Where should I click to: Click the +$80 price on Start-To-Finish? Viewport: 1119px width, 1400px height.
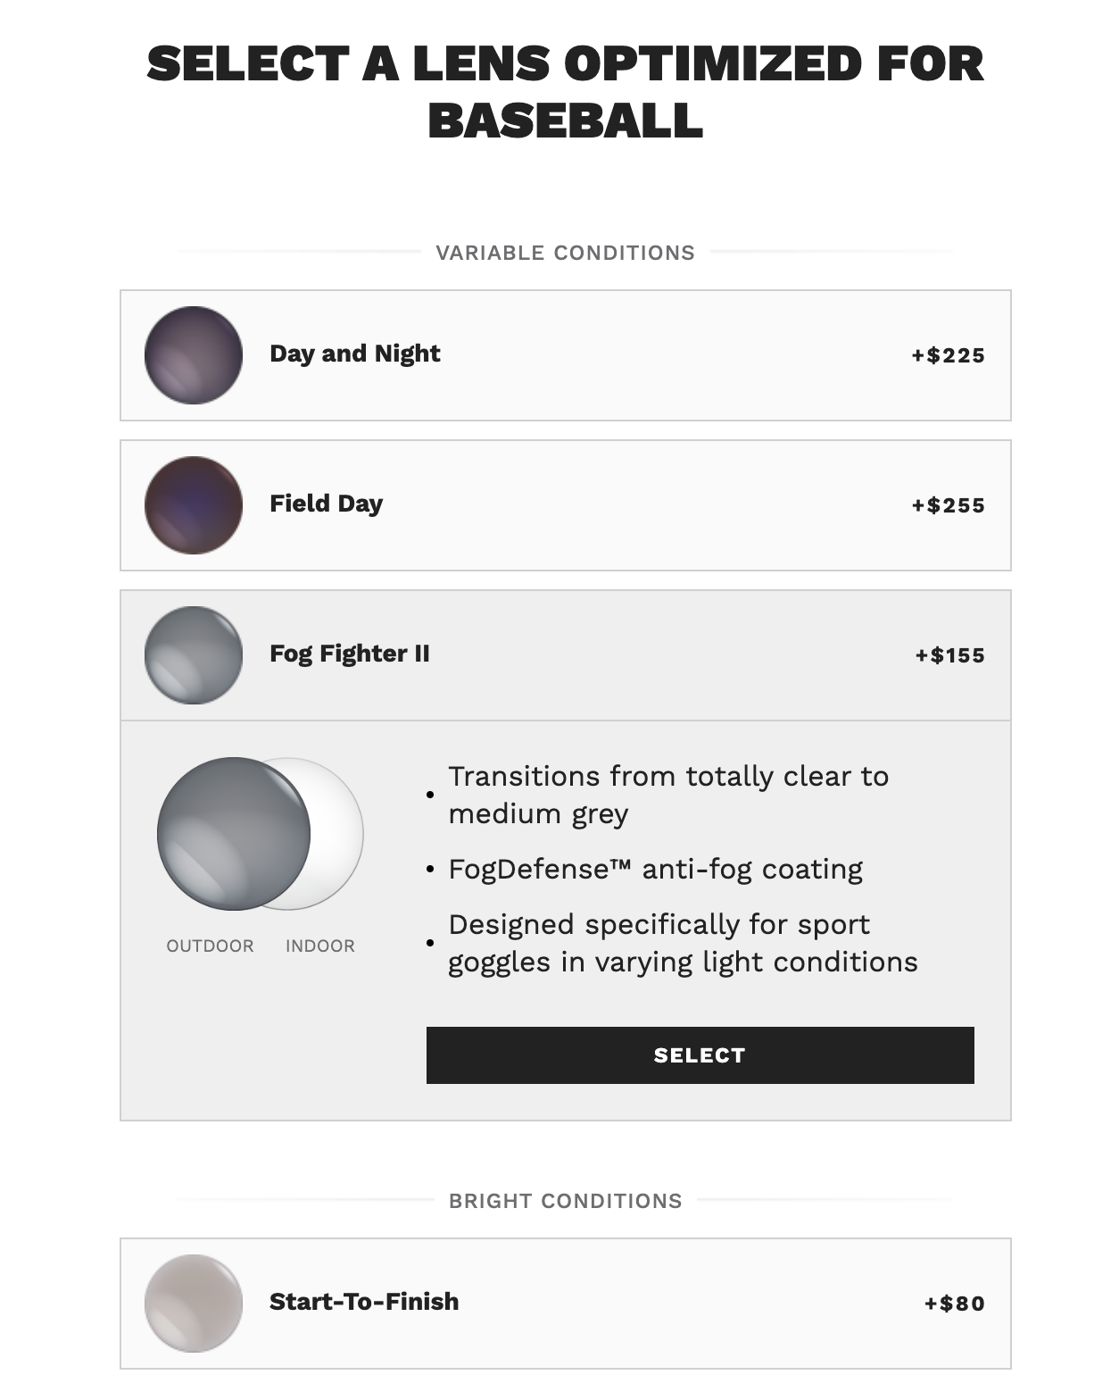[x=954, y=1304]
